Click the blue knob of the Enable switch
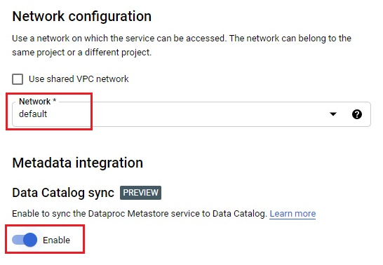This screenshot has height=265, width=383. coord(30,240)
